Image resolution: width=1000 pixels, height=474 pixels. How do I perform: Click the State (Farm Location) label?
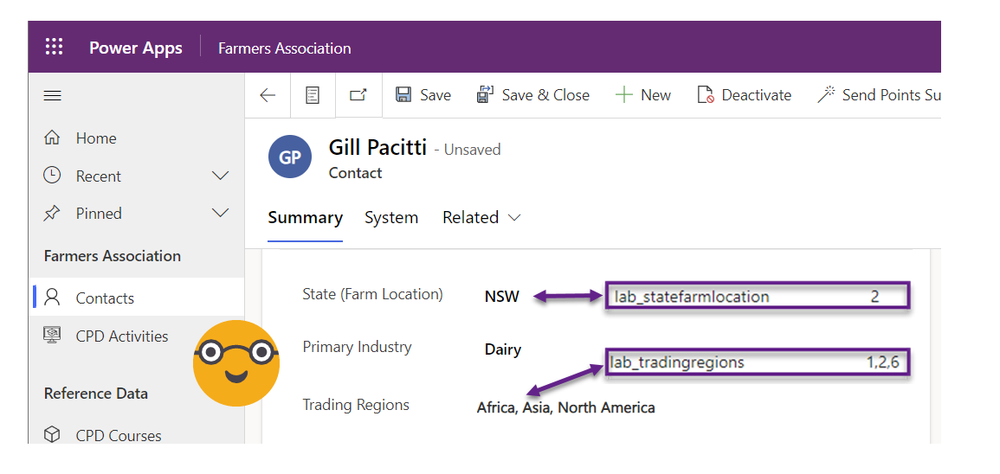[x=372, y=294]
